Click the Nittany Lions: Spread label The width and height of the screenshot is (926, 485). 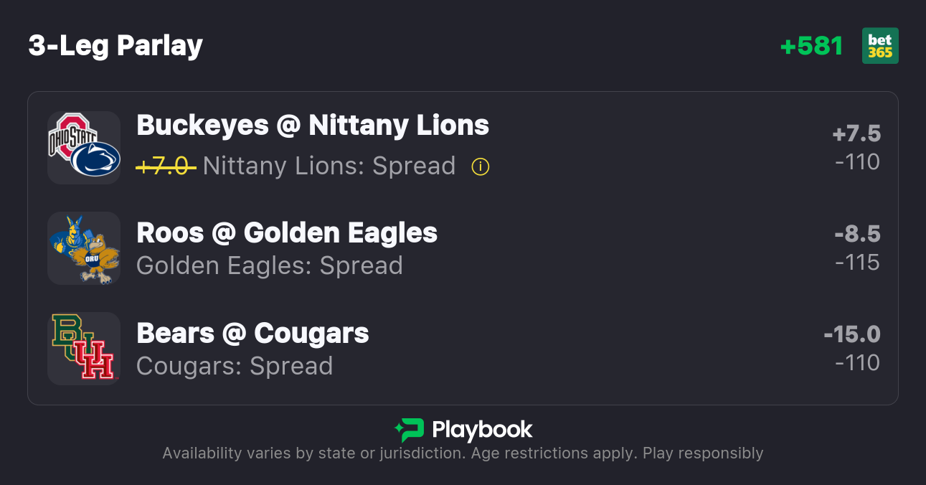coord(329,166)
